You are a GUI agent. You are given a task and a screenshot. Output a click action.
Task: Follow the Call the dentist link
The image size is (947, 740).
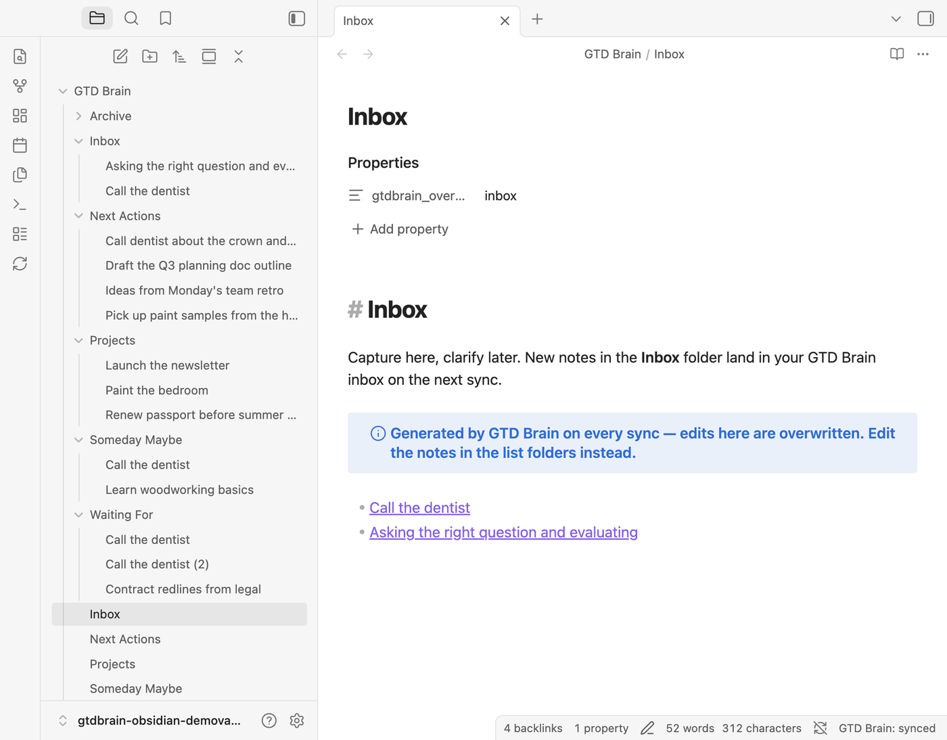click(419, 507)
